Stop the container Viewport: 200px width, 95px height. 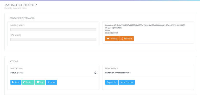click(40, 82)
